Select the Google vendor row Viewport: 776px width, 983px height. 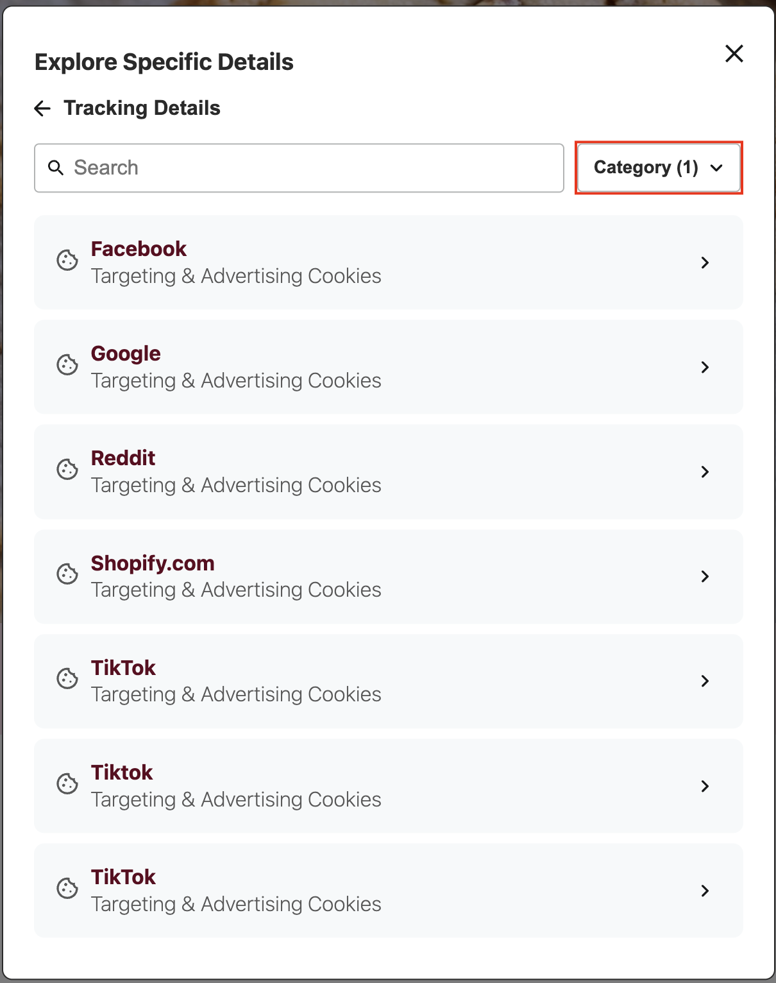(x=388, y=367)
